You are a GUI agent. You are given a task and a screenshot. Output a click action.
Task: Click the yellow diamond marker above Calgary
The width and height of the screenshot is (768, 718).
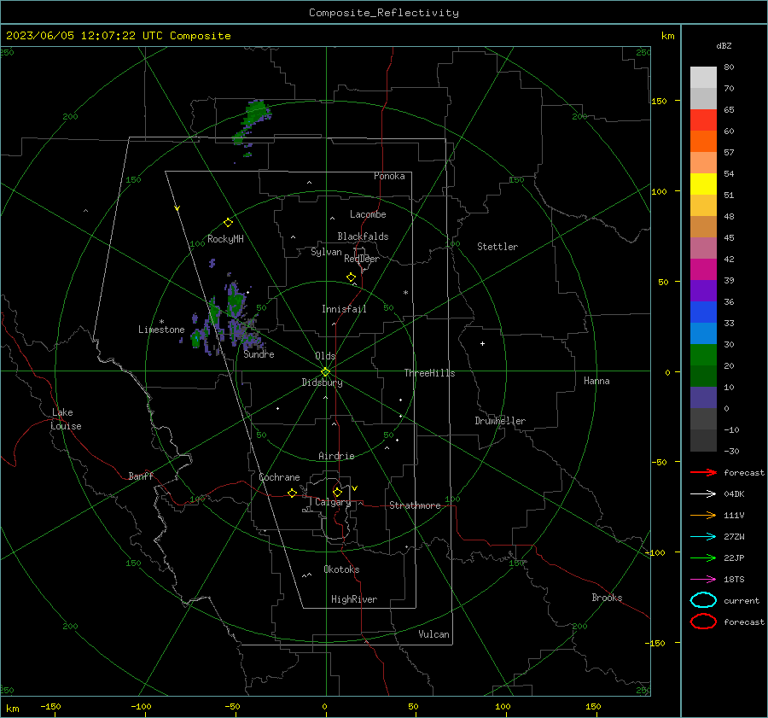(337, 492)
